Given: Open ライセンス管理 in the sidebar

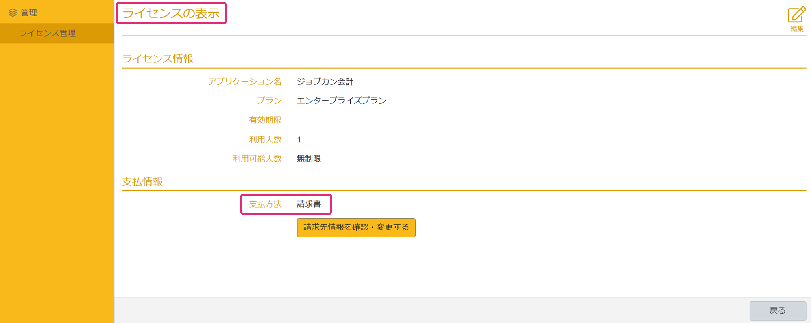Looking at the screenshot, I should tap(47, 33).
